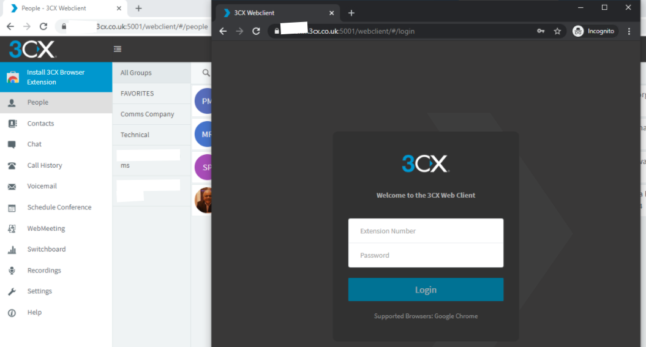Bookmark this page with the star icon
This screenshot has height=347, width=646.
[x=557, y=31]
